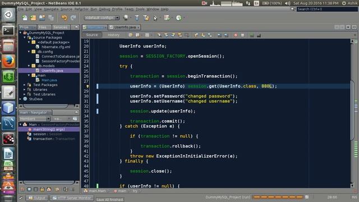Click the New File toolbar icon
The width and height of the screenshot is (359, 202).
(25, 18)
